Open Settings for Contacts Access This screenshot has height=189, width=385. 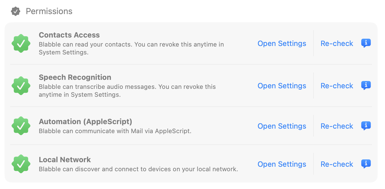tap(282, 43)
